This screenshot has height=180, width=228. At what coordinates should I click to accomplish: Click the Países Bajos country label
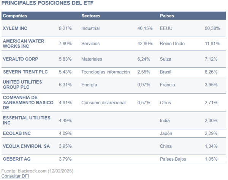click(173, 159)
